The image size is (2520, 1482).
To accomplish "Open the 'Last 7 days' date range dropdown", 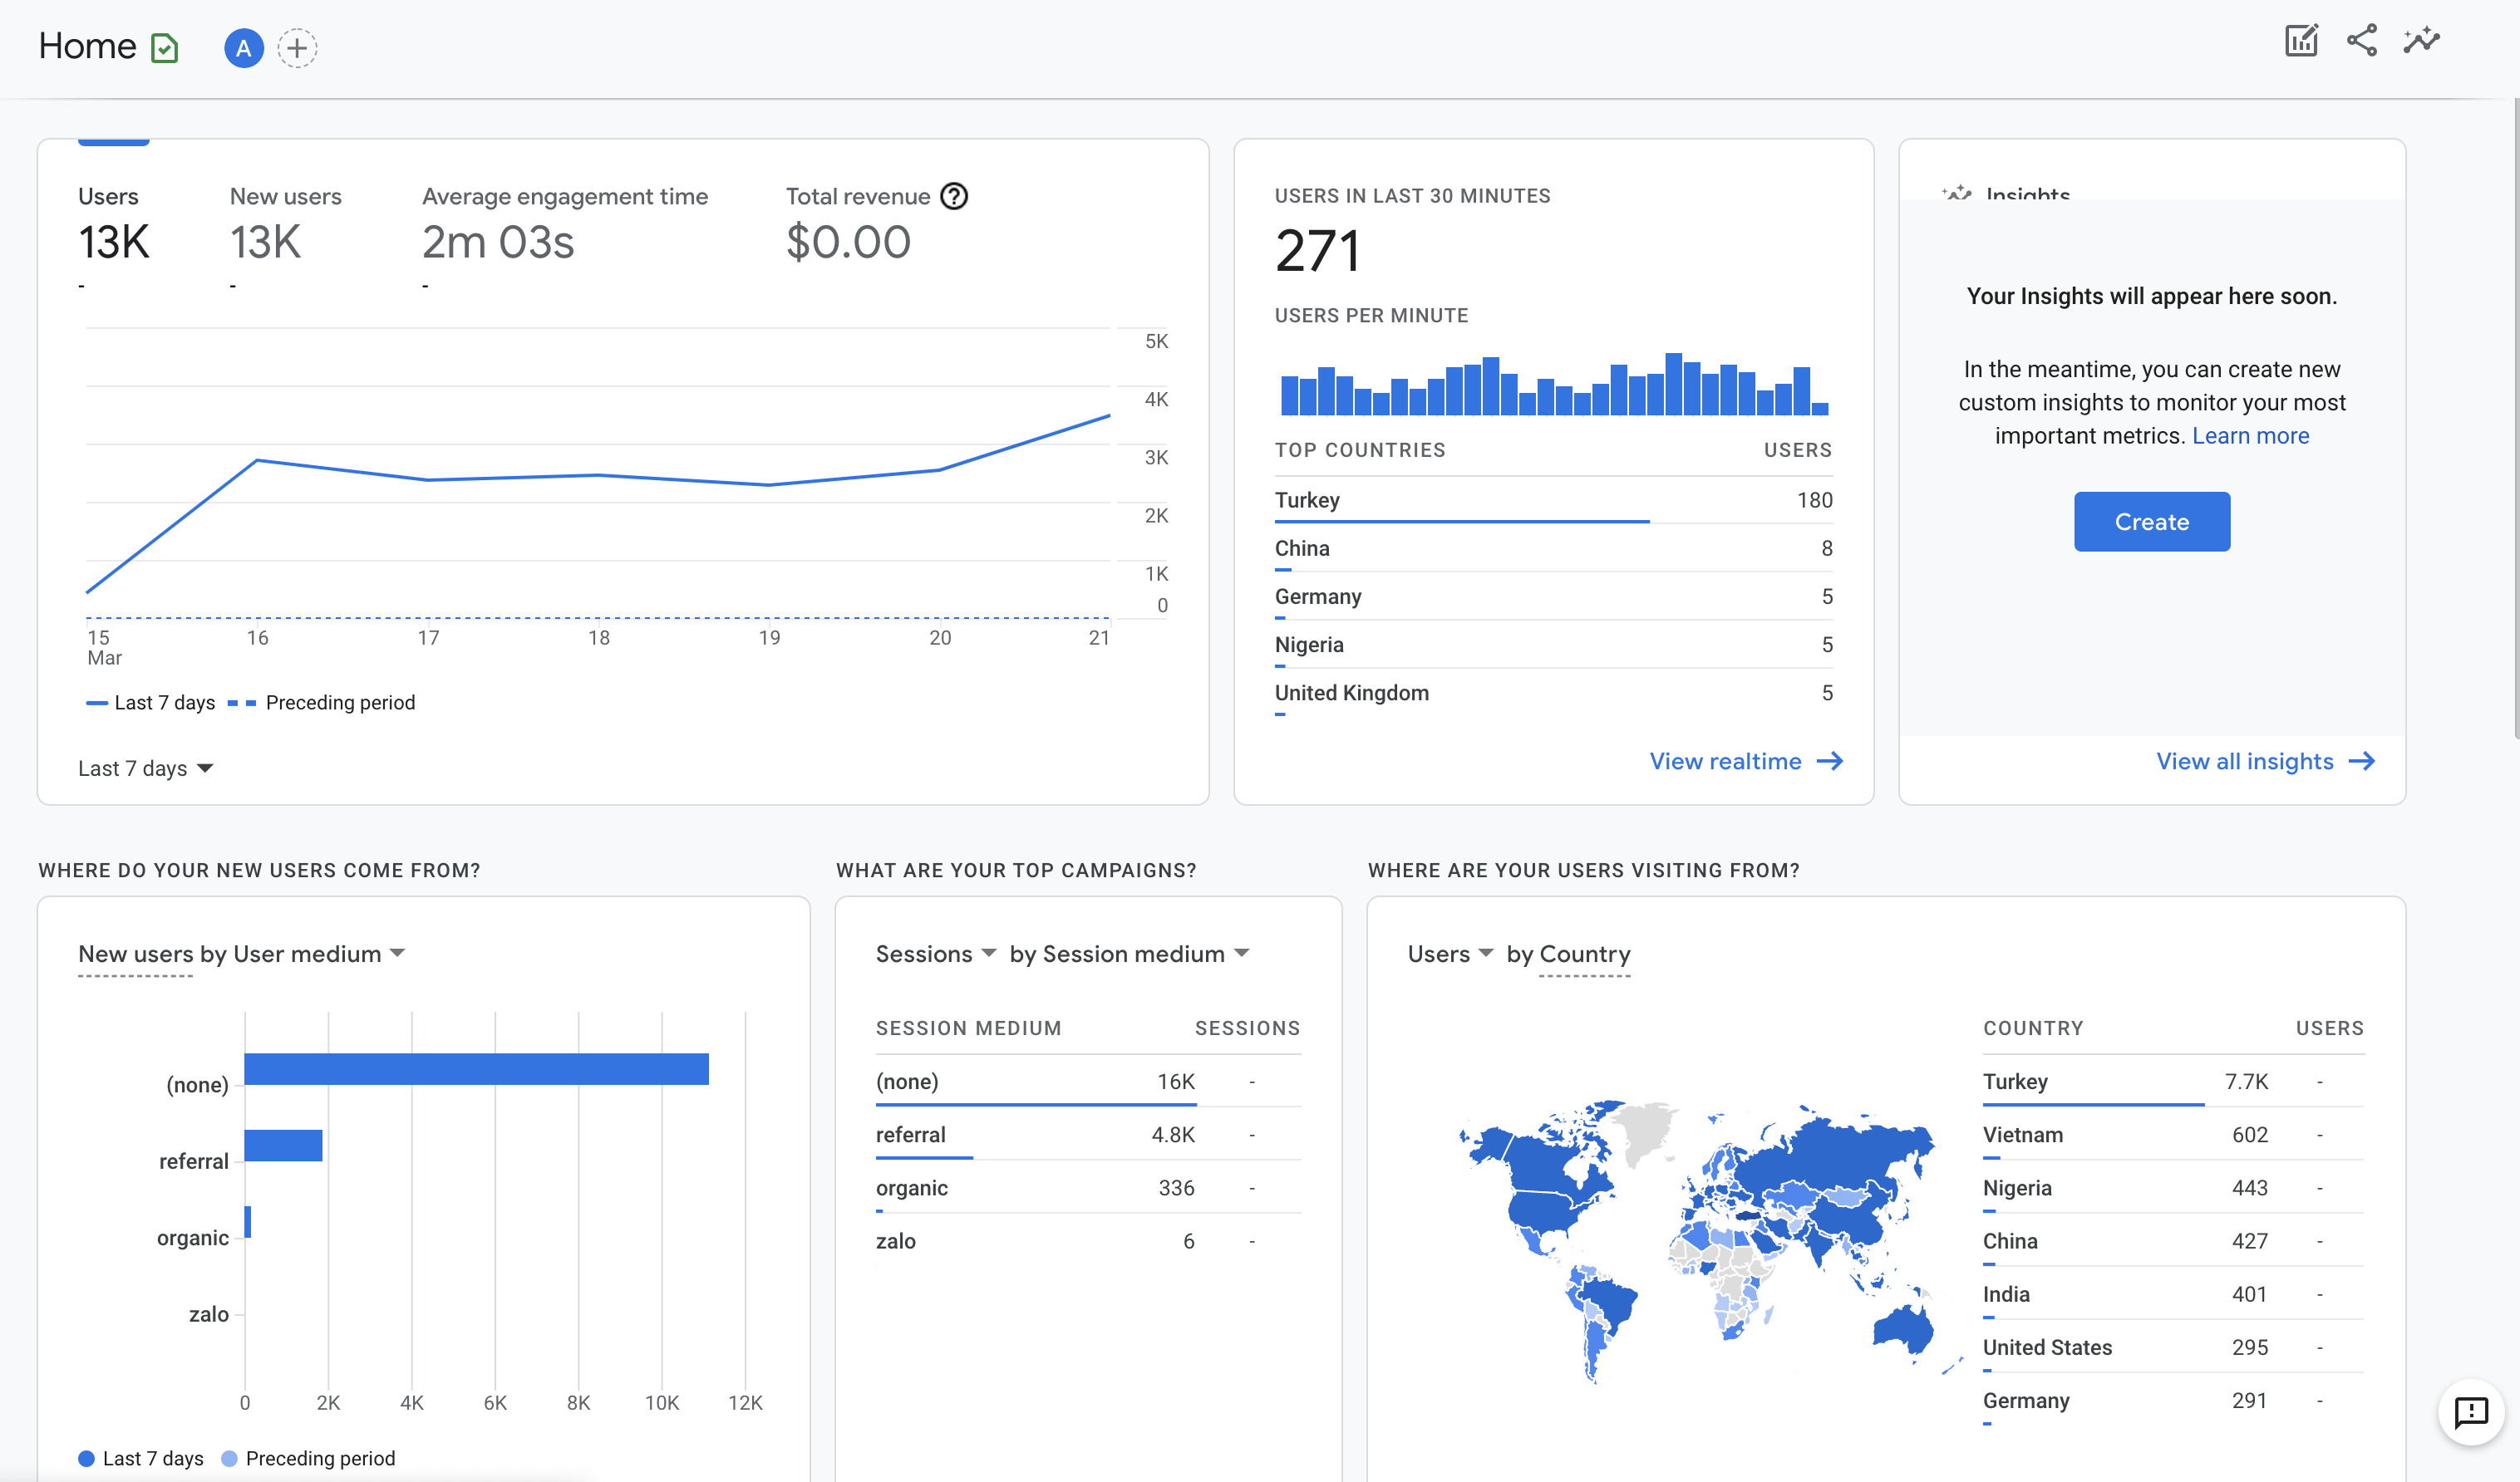I will [x=145, y=768].
